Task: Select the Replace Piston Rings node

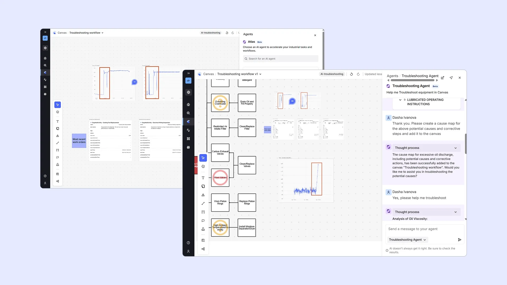Action: click(247, 203)
